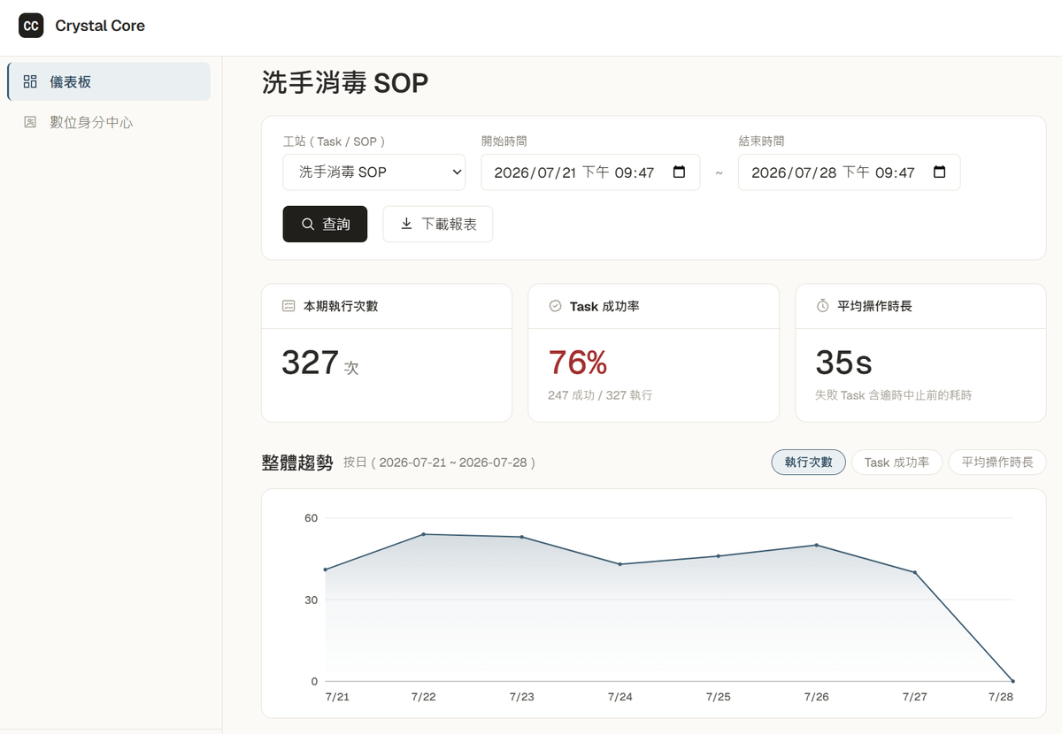Click the 327 execution count value
1062x734 pixels.
tap(311, 363)
